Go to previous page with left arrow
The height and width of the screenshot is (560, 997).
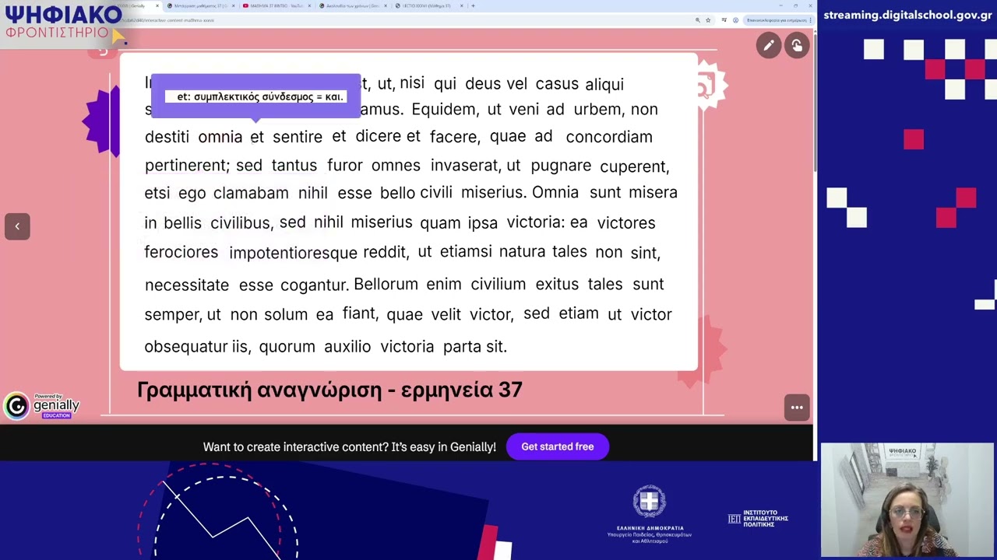click(x=17, y=226)
